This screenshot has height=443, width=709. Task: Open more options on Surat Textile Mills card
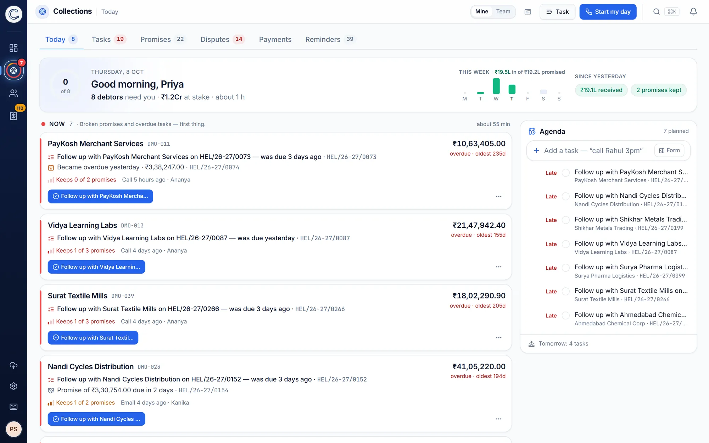499,338
